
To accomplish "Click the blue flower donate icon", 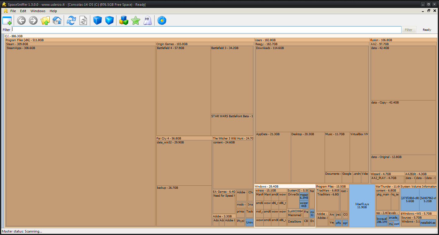I will (x=162, y=21).
